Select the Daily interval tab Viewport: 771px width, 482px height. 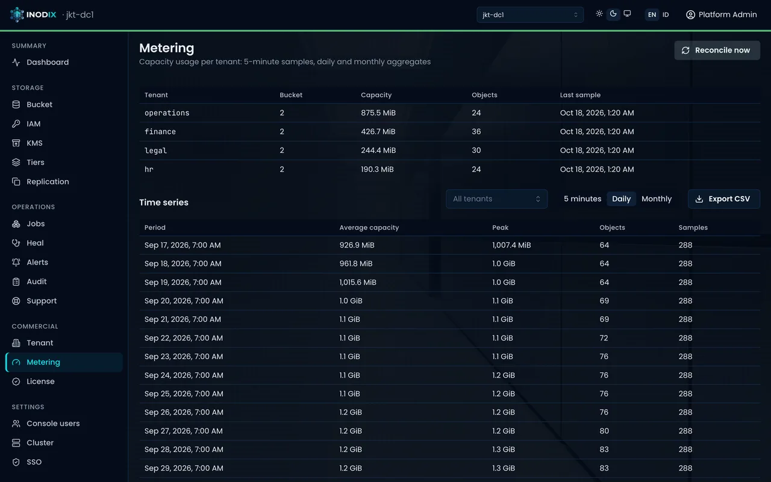[x=622, y=199]
